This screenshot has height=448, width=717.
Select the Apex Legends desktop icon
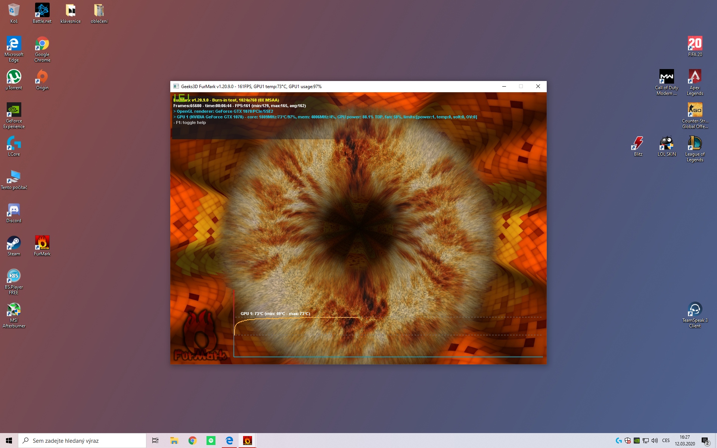pyautogui.click(x=695, y=82)
